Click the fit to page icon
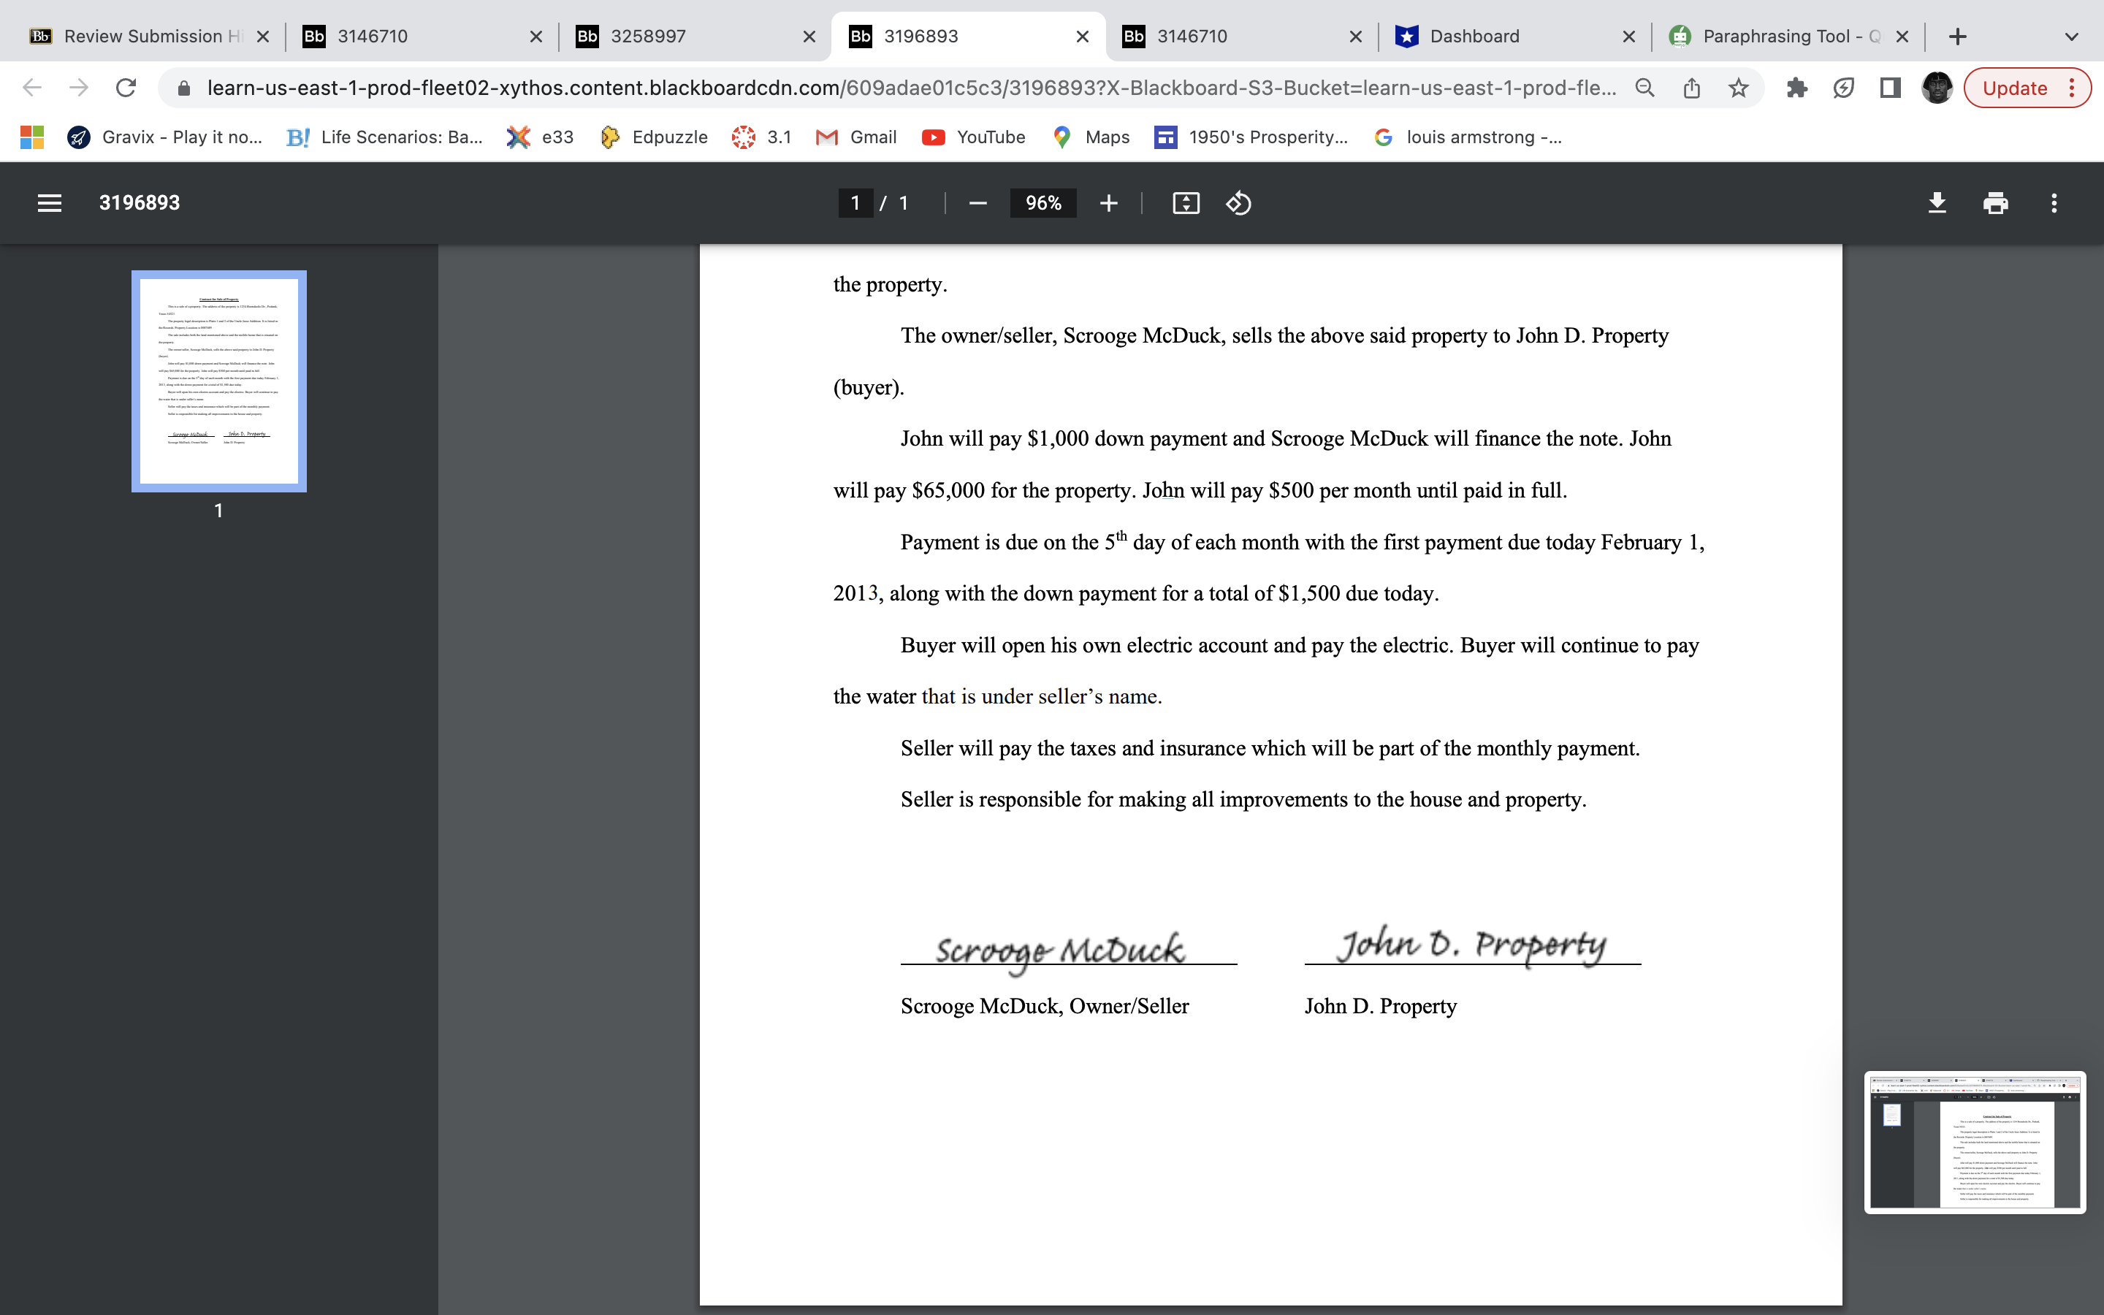Viewport: 2104px width, 1315px height. click(1186, 202)
